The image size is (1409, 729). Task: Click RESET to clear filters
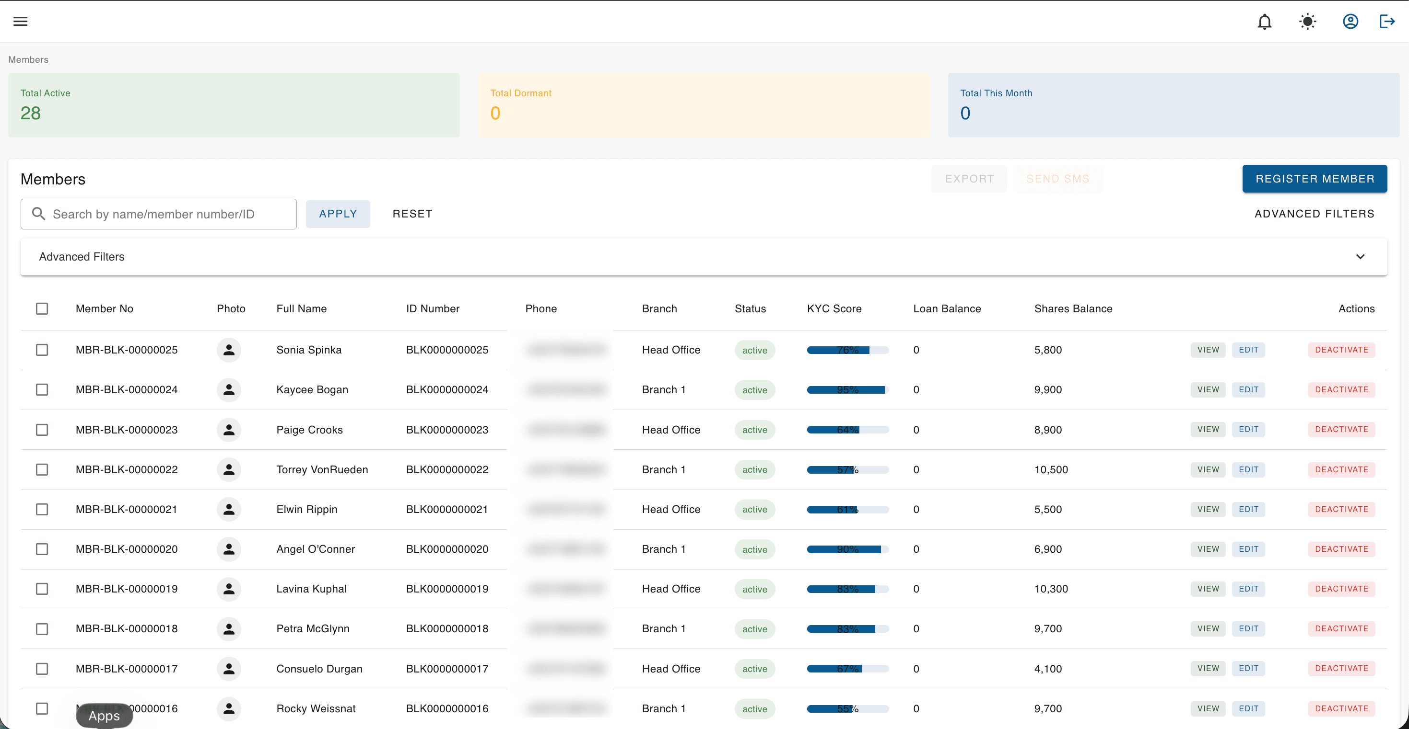412,214
